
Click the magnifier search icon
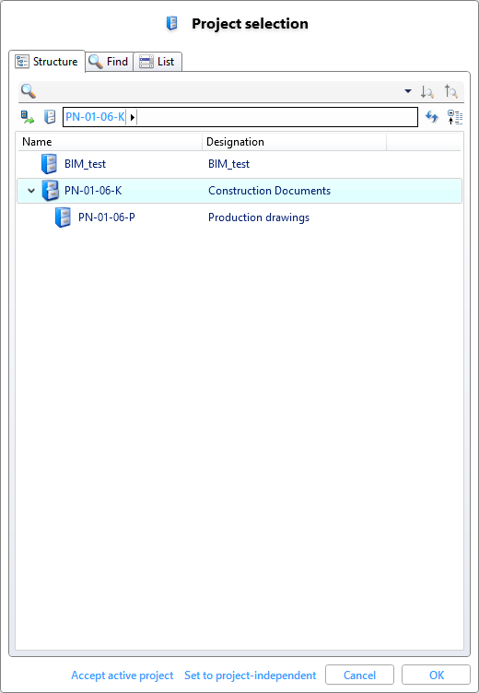(29, 91)
